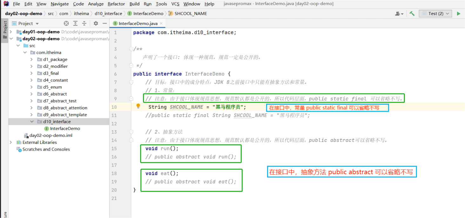This screenshot has height=218, width=465.
Task: Click the day02-oop-demo.iml file icon
Action: [x=26, y=135]
